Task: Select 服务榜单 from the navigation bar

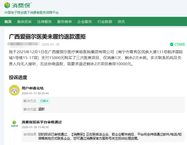Action: [64, 22]
